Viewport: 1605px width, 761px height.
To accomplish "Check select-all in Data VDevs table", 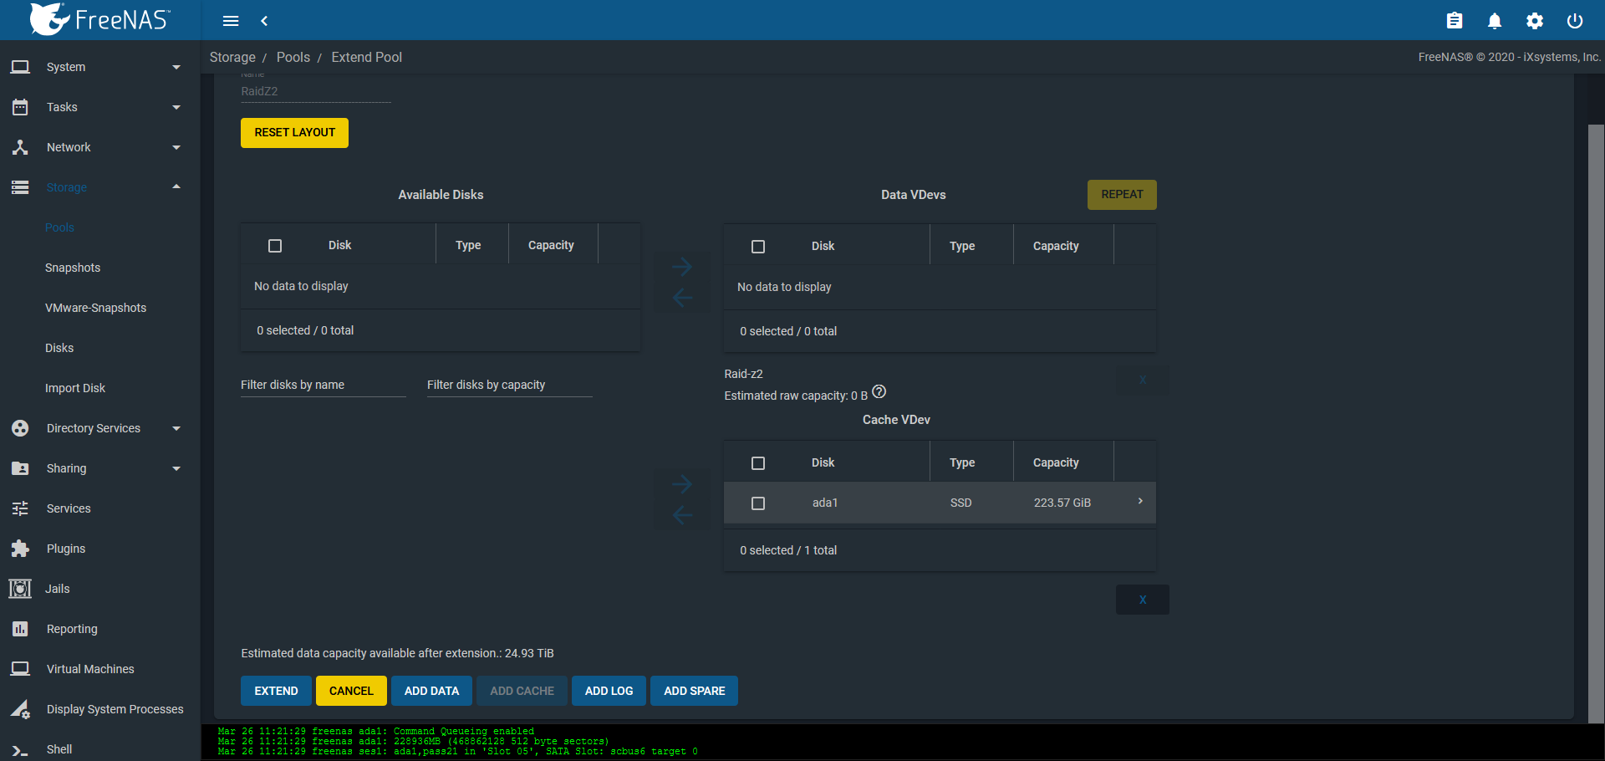I will point(758,247).
